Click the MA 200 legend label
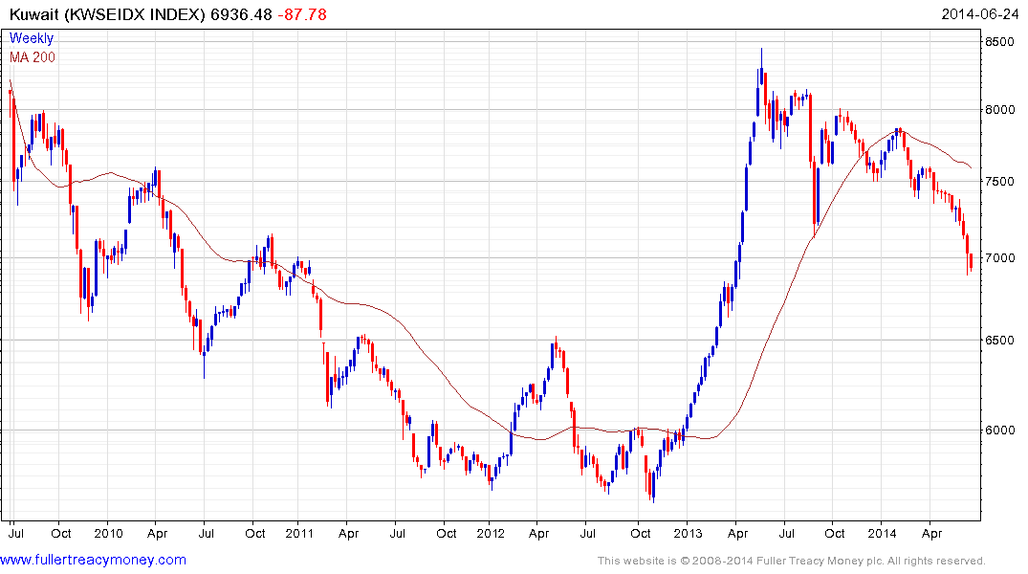The image size is (1028, 574). coord(33,57)
